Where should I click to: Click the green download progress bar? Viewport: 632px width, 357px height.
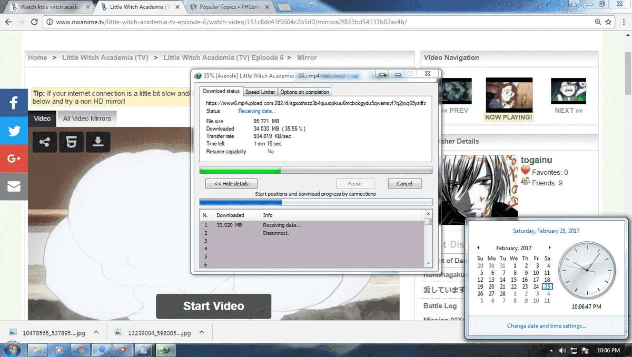tap(316, 171)
